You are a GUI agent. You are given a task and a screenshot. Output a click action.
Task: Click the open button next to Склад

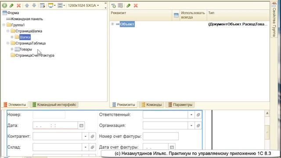pyautogui.click(x=92, y=147)
